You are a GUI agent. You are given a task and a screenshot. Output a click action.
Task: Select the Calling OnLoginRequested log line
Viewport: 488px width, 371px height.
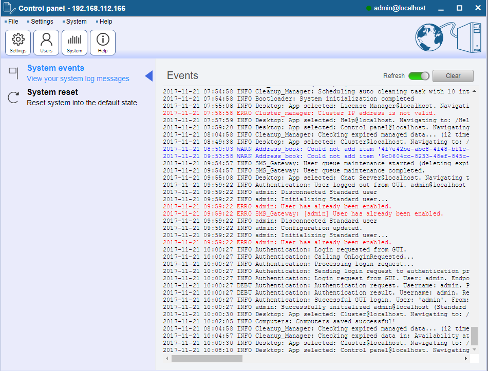(x=288, y=257)
